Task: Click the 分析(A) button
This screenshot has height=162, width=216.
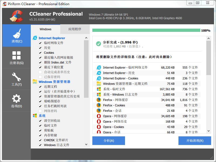Action: pos(109,141)
